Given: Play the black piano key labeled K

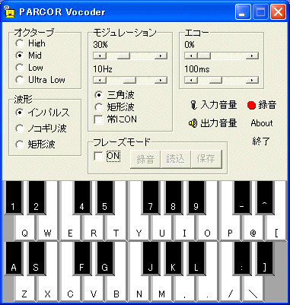Looking at the screenshot, I should tap(173, 259).
